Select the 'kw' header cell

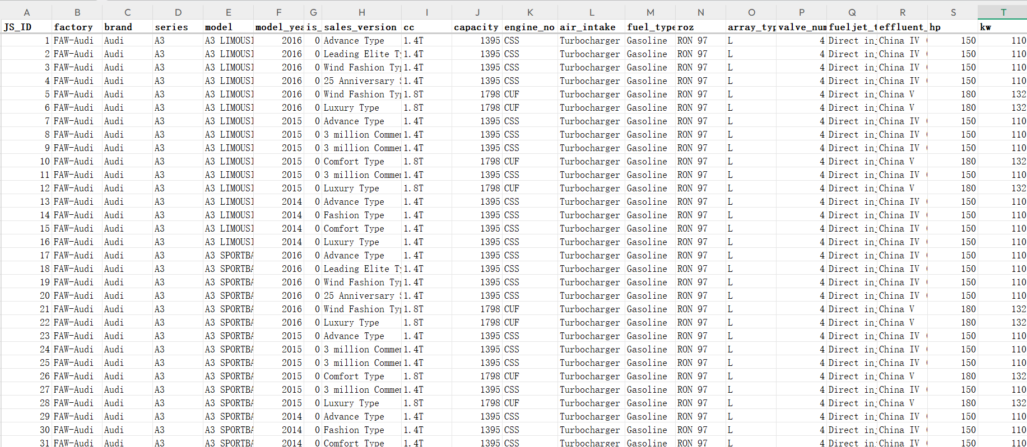pos(1002,27)
